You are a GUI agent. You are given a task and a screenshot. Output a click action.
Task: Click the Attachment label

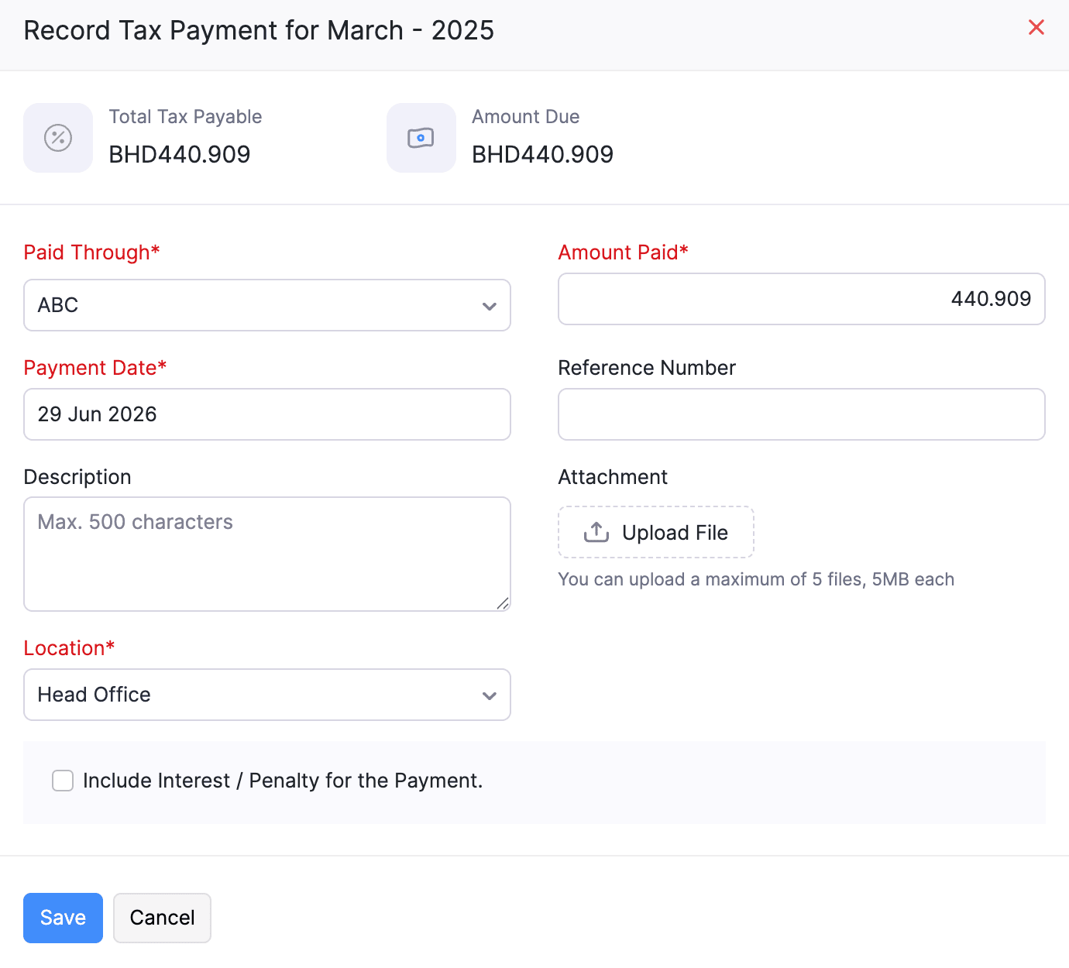613,477
